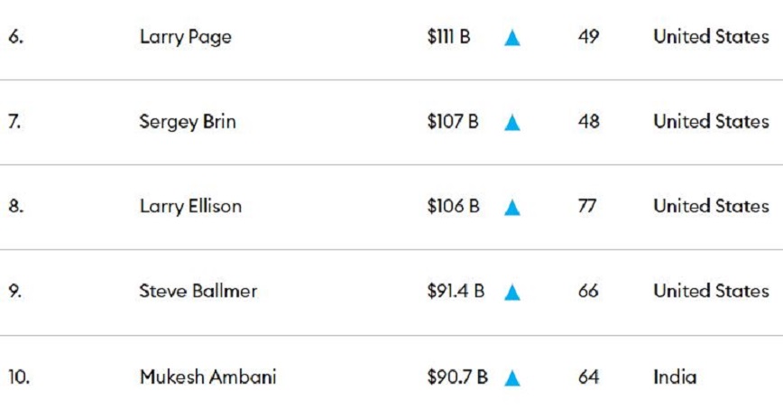Click the blue up arrow beside Mukesh Ambani
The width and height of the screenshot is (783, 419).
click(x=511, y=378)
